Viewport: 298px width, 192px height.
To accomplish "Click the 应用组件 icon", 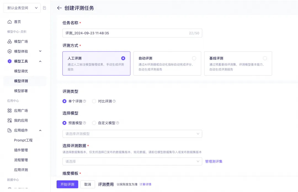I will (9, 130).
